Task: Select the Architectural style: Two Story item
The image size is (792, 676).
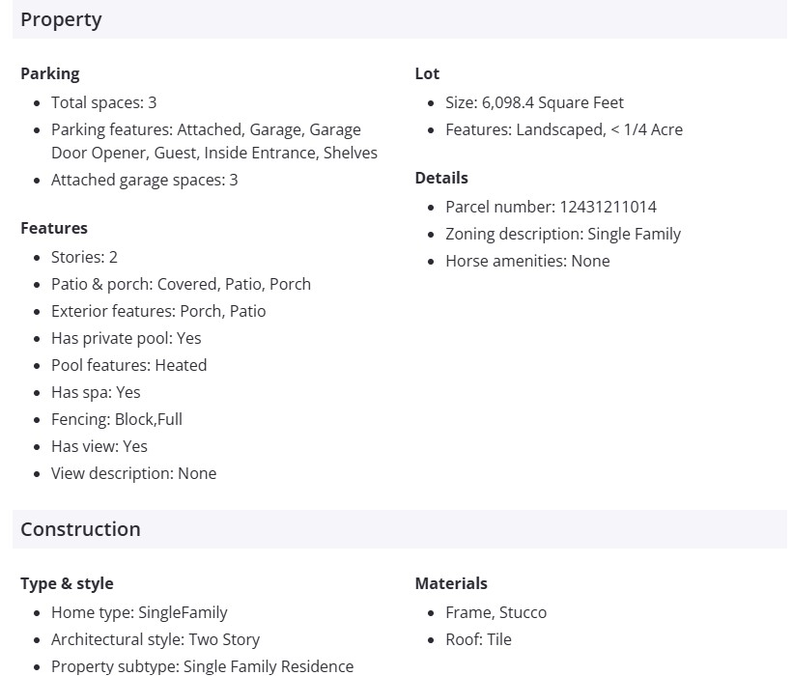Action: point(156,639)
